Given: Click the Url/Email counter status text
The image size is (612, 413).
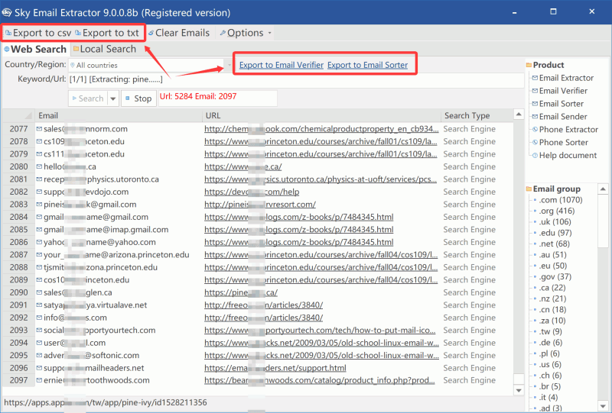Looking at the screenshot, I should [x=198, y=97].
